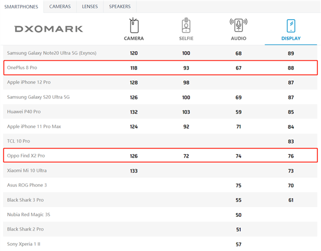Click Xiaomi Mi 10 Ultra camera score 133
This screenshot has height=251, width=321.
pos(134,171)
